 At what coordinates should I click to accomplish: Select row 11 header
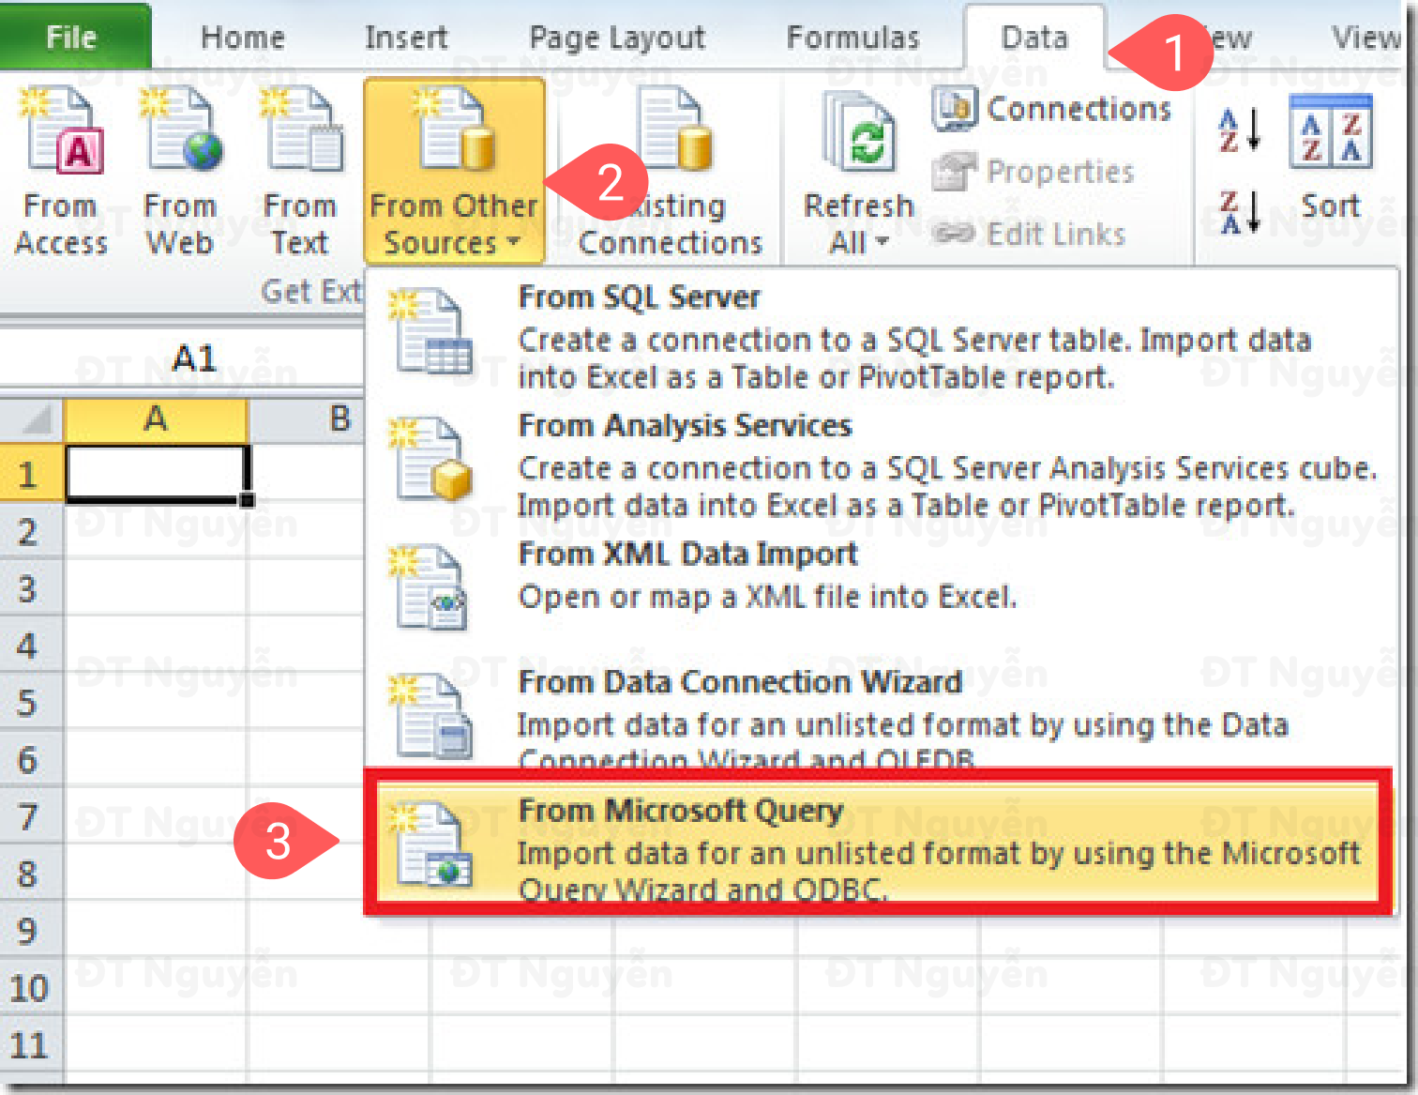30,1044
